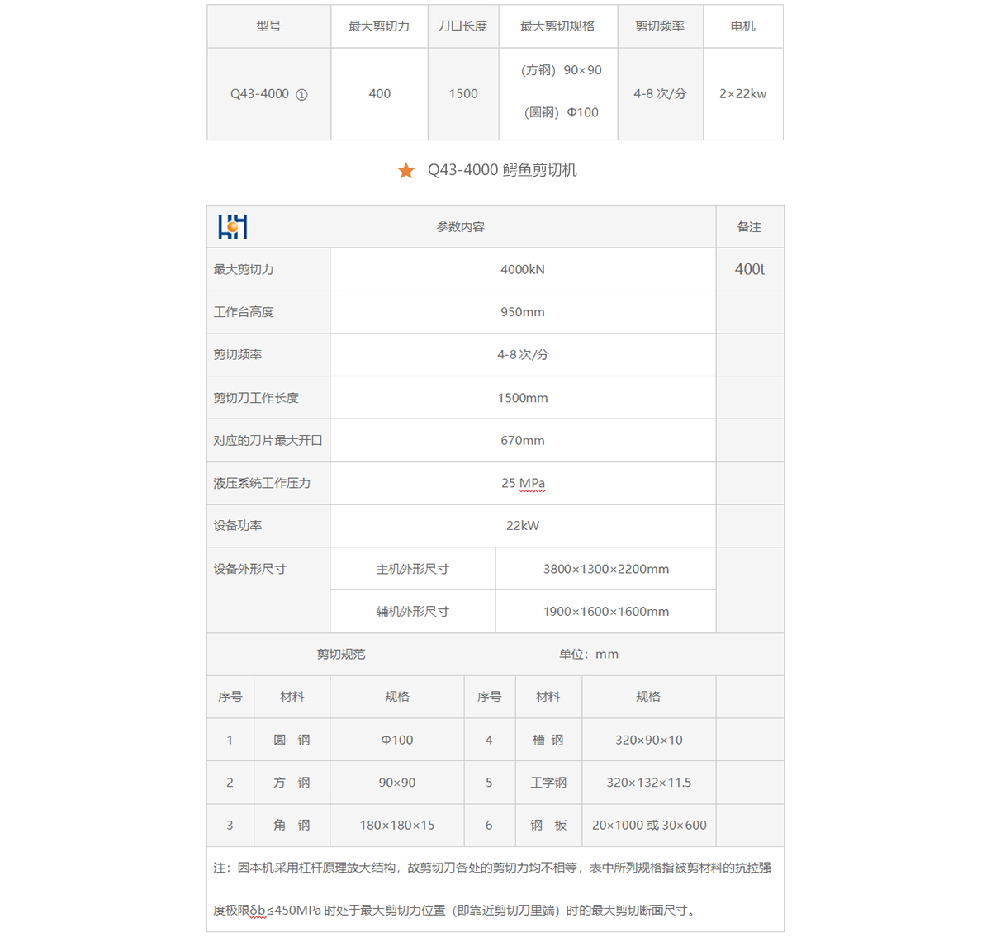Click the blue logo in the parameter table header

[233, 227]
